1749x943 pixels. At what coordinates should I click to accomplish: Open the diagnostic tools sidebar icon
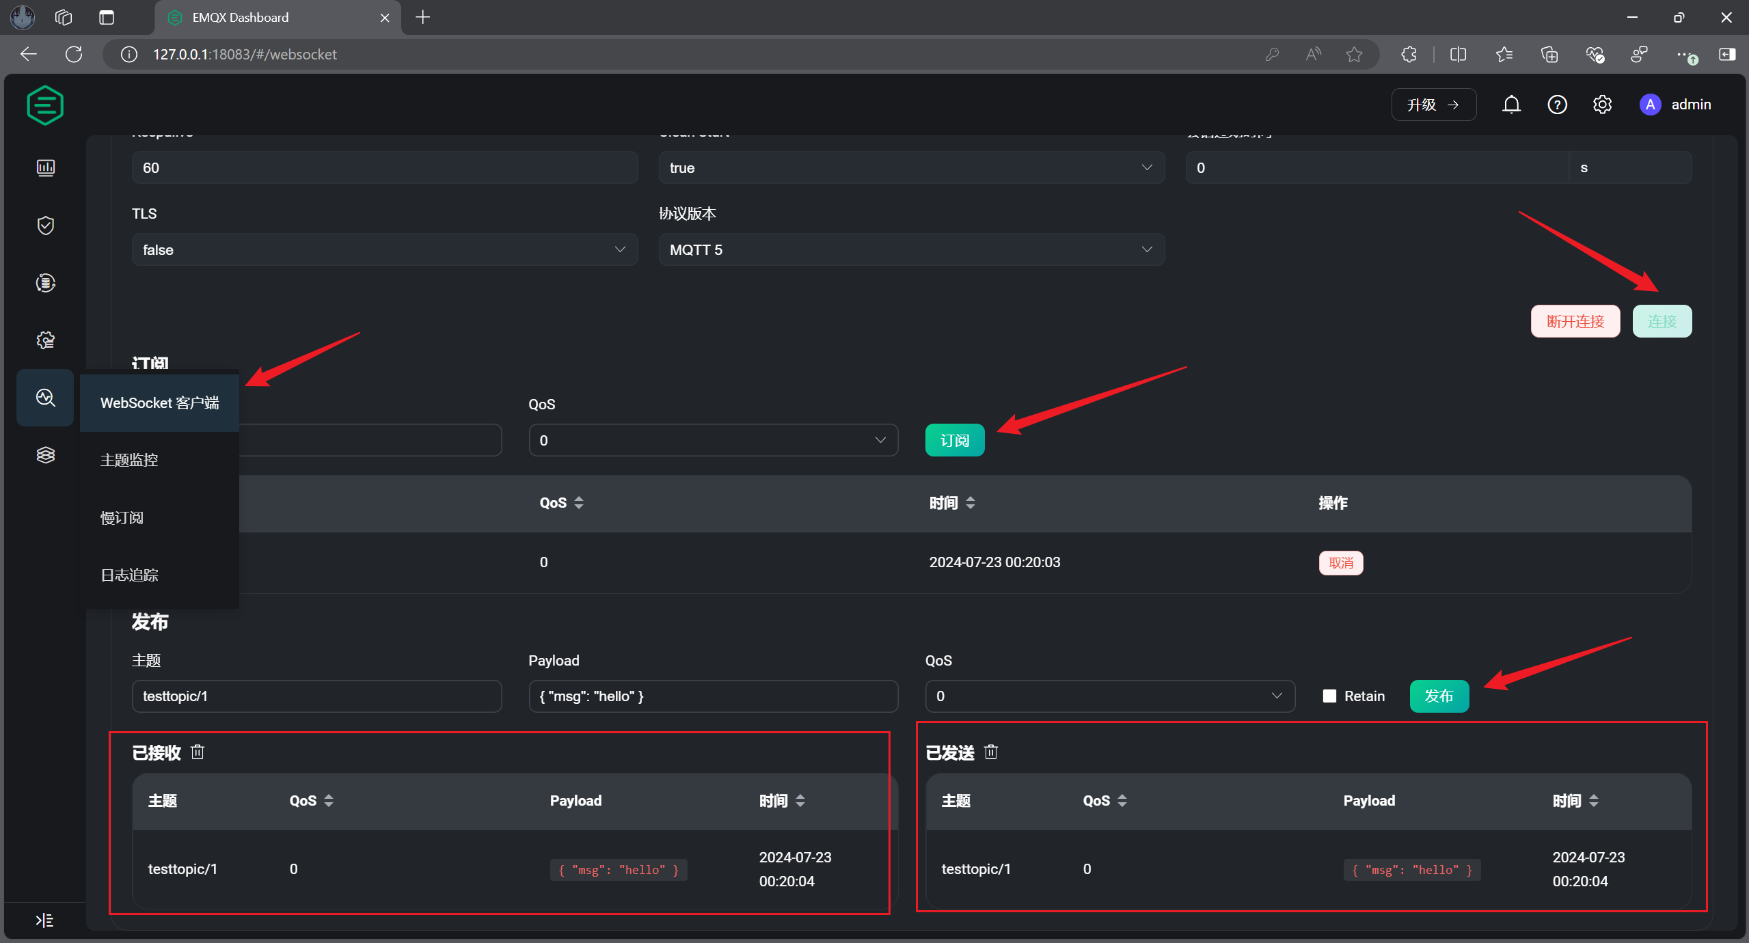[x=45, y=398]
